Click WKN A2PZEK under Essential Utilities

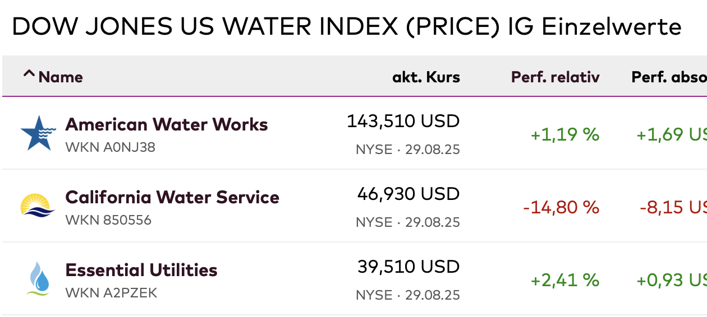pos(111,293)
